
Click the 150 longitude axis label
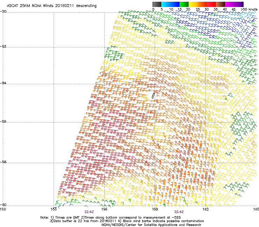click(3, 209)
